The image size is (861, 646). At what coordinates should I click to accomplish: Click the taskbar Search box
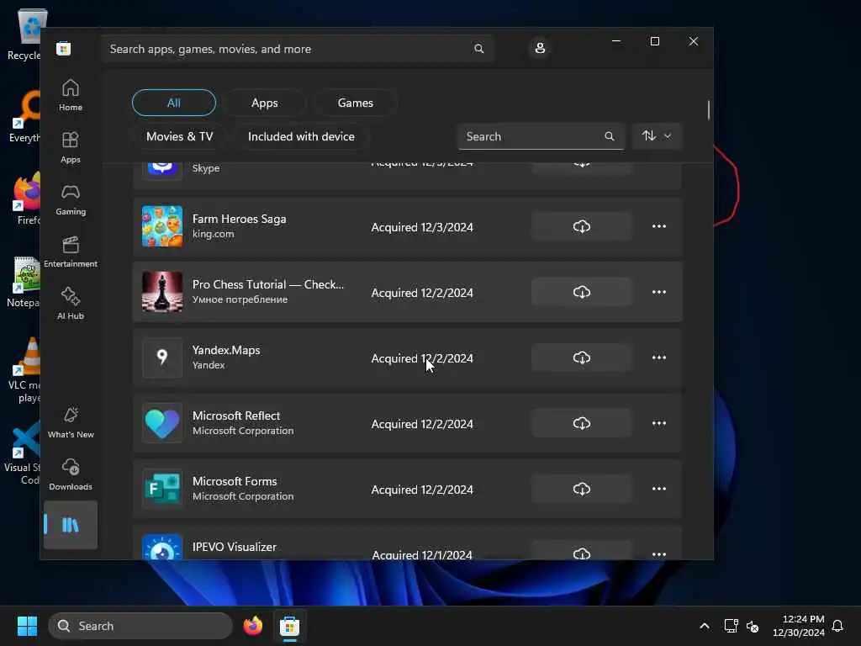[x=140, y=626]
